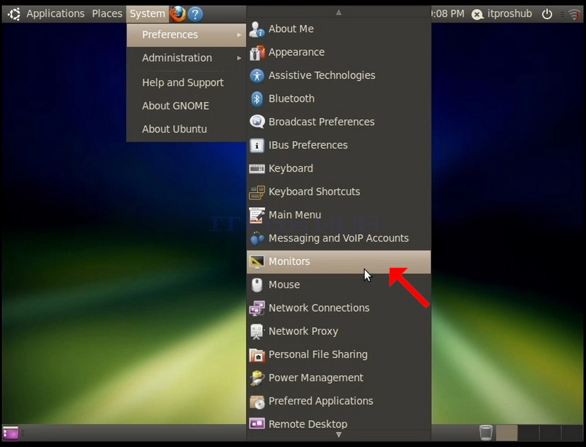Open the Trash icon in bottom panel
This screenshot has height=447, width=586.
(x=486, y=433)
